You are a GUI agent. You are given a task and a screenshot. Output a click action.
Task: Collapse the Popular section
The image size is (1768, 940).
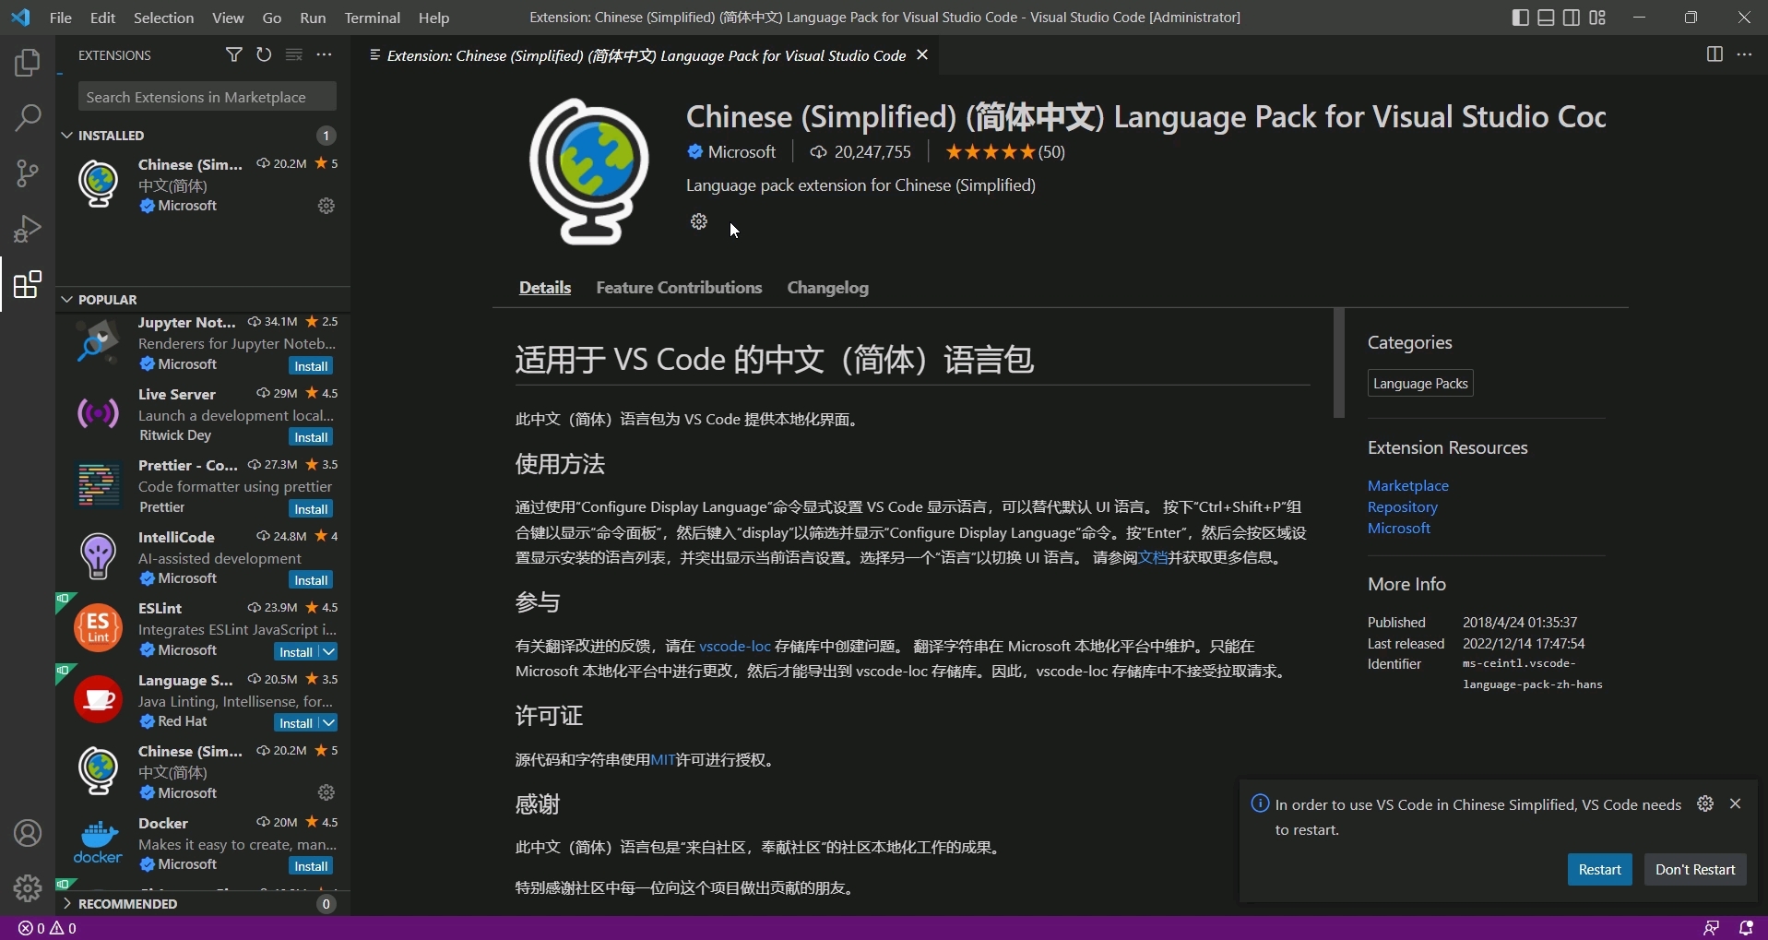[x=67, y=299]
